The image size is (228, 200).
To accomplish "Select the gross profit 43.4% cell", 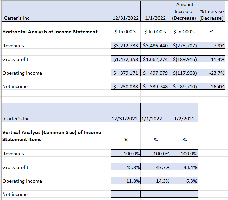I will pos(184,167).
